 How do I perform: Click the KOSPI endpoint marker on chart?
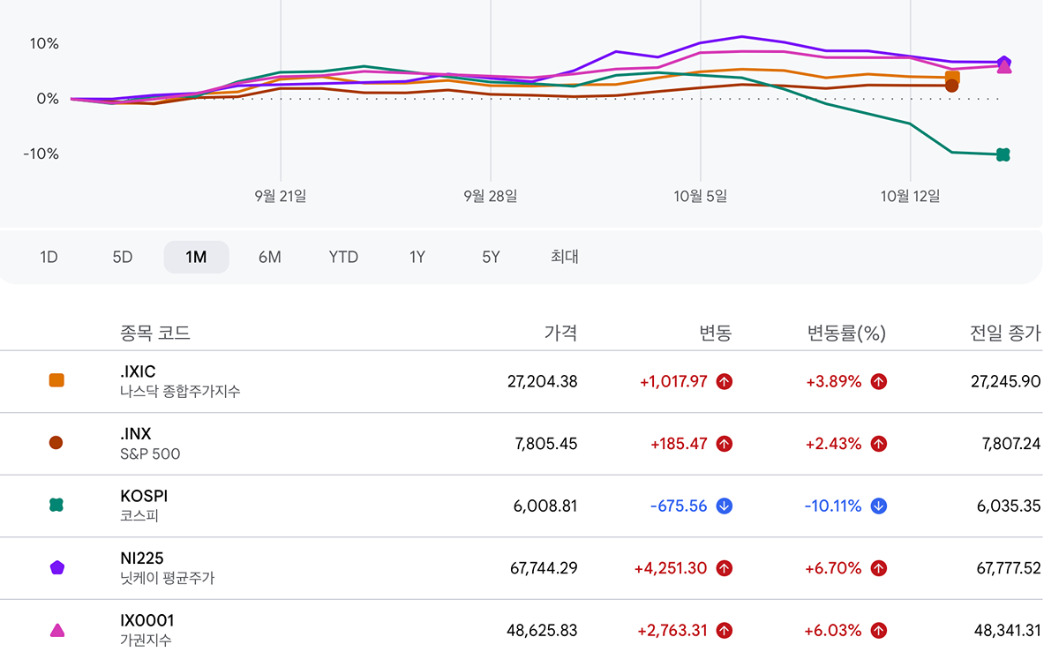click(1003, 155)
